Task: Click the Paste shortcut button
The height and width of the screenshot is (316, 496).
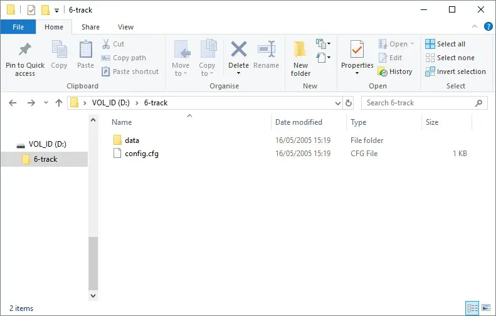Action: tap(130, 71)
